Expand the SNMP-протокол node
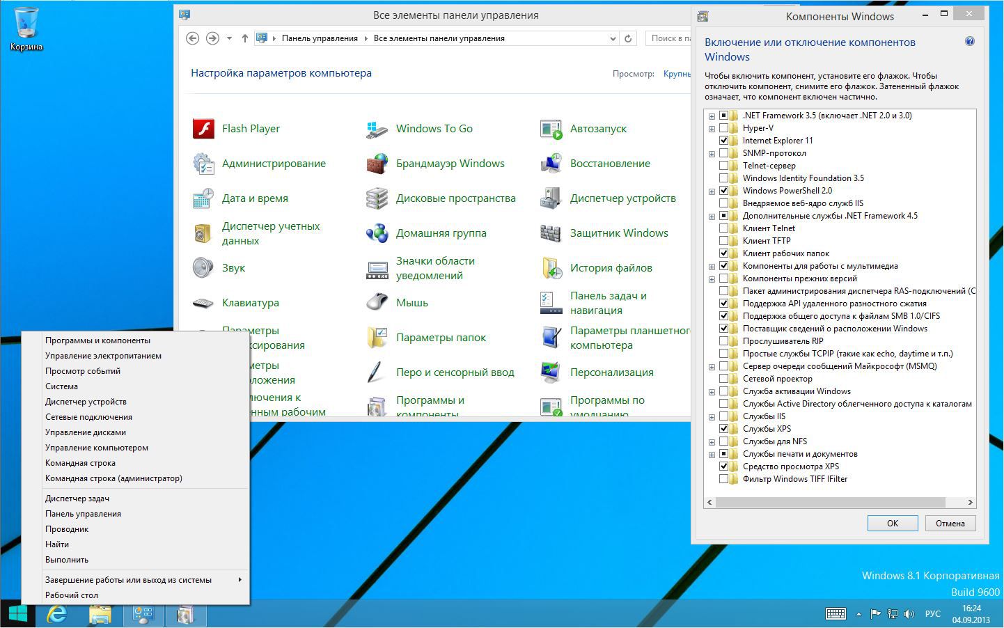 [x=712, y=154]
